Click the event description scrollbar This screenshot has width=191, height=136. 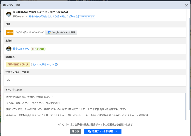186,106
